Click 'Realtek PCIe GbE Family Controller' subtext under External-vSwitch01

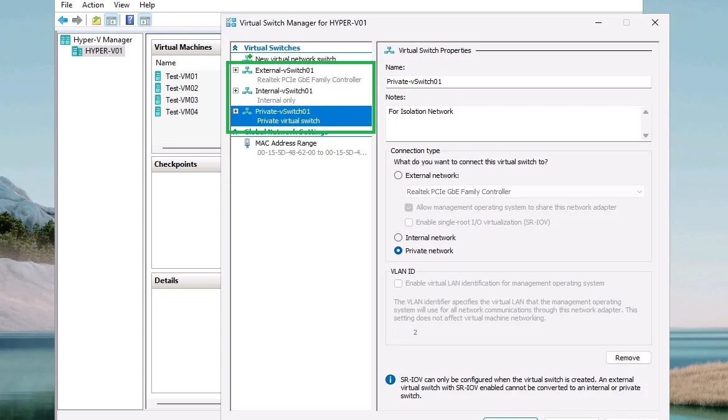click(309, 80)
